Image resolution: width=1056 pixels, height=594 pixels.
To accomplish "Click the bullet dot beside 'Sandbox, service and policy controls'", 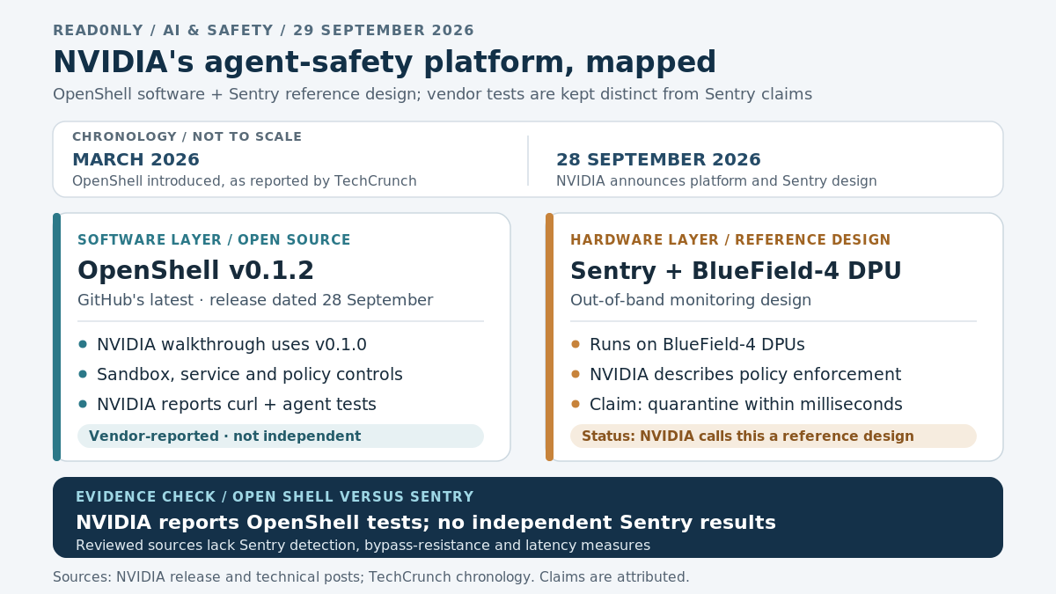I will click(x=83, y=374).
